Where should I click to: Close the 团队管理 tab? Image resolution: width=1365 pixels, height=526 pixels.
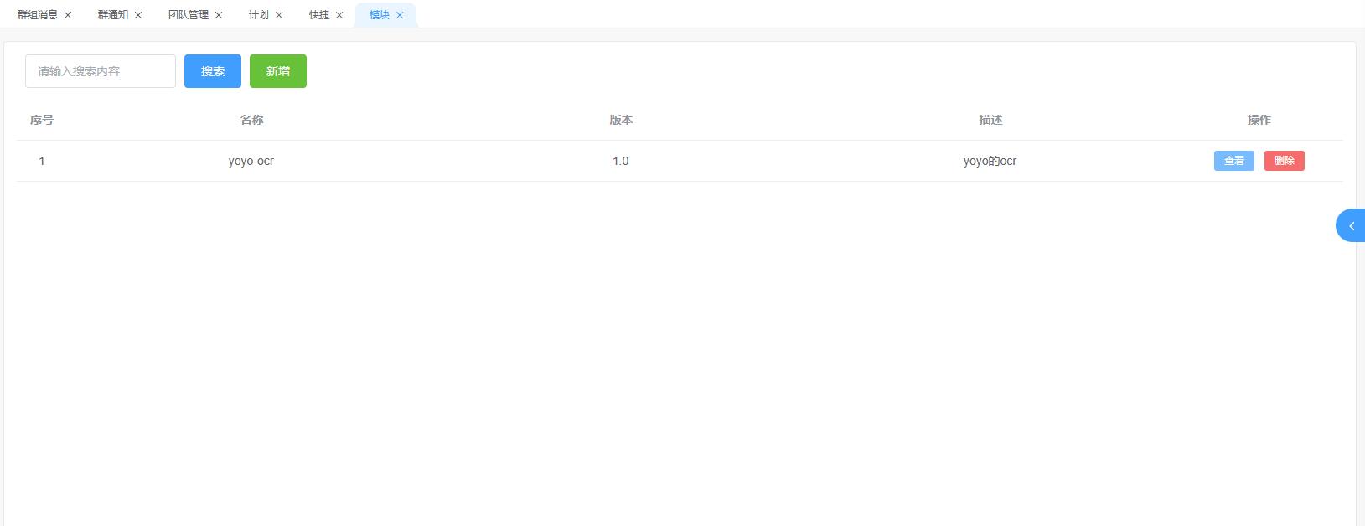pyautogui.click(x=219, y=15)
